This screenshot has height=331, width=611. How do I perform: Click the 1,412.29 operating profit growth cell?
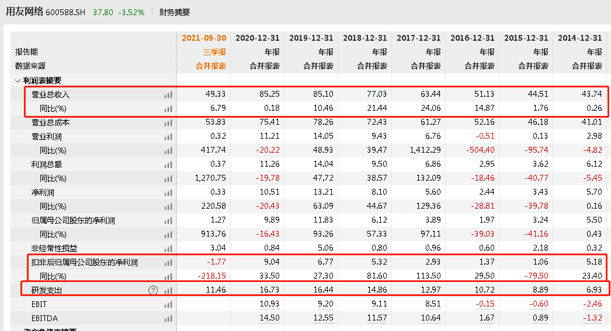pos(425,150)
